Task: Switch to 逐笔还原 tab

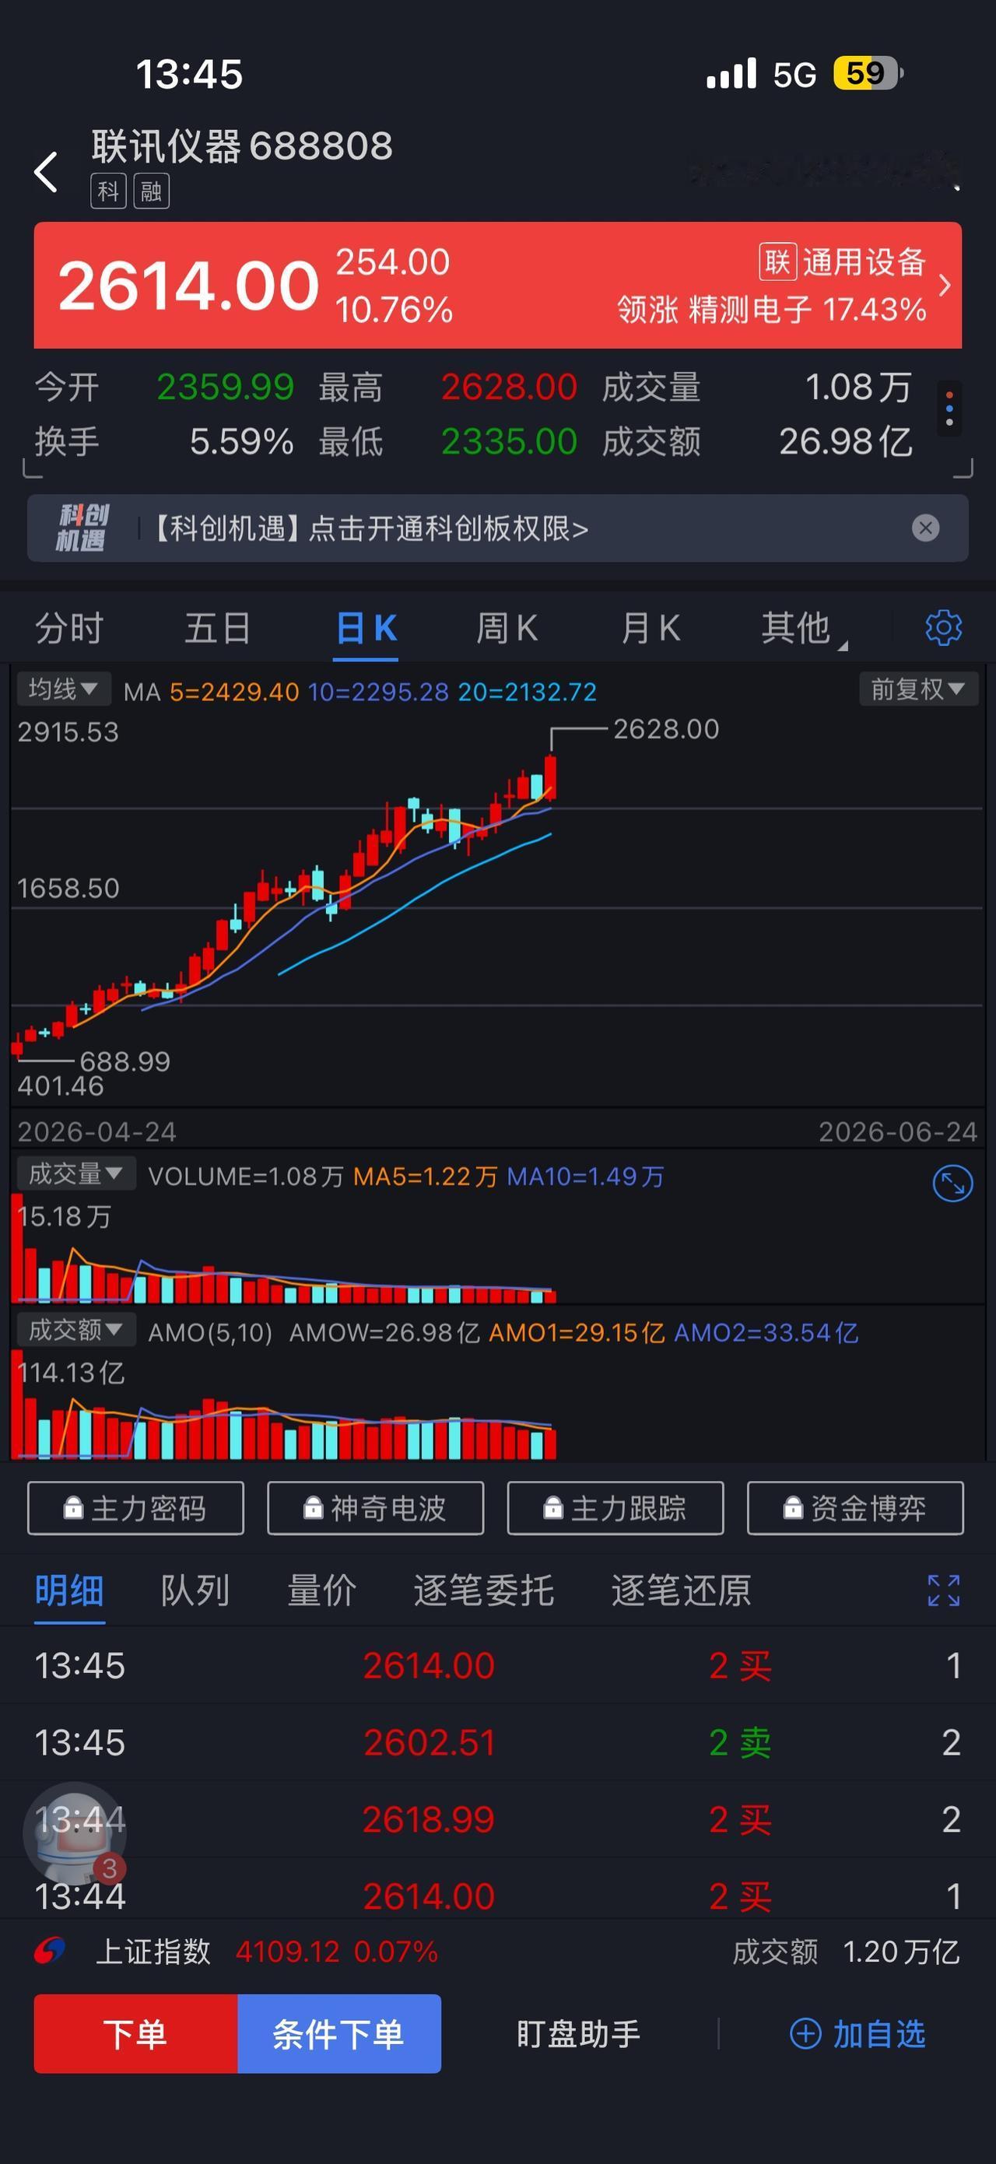Action: coord(681,1591)
